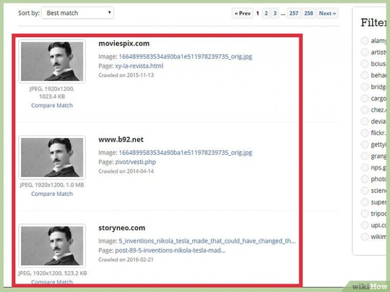The height and width of the screenshot is (292, 390).
Task: Select the flickr. filter radio button
Action: 365,133
